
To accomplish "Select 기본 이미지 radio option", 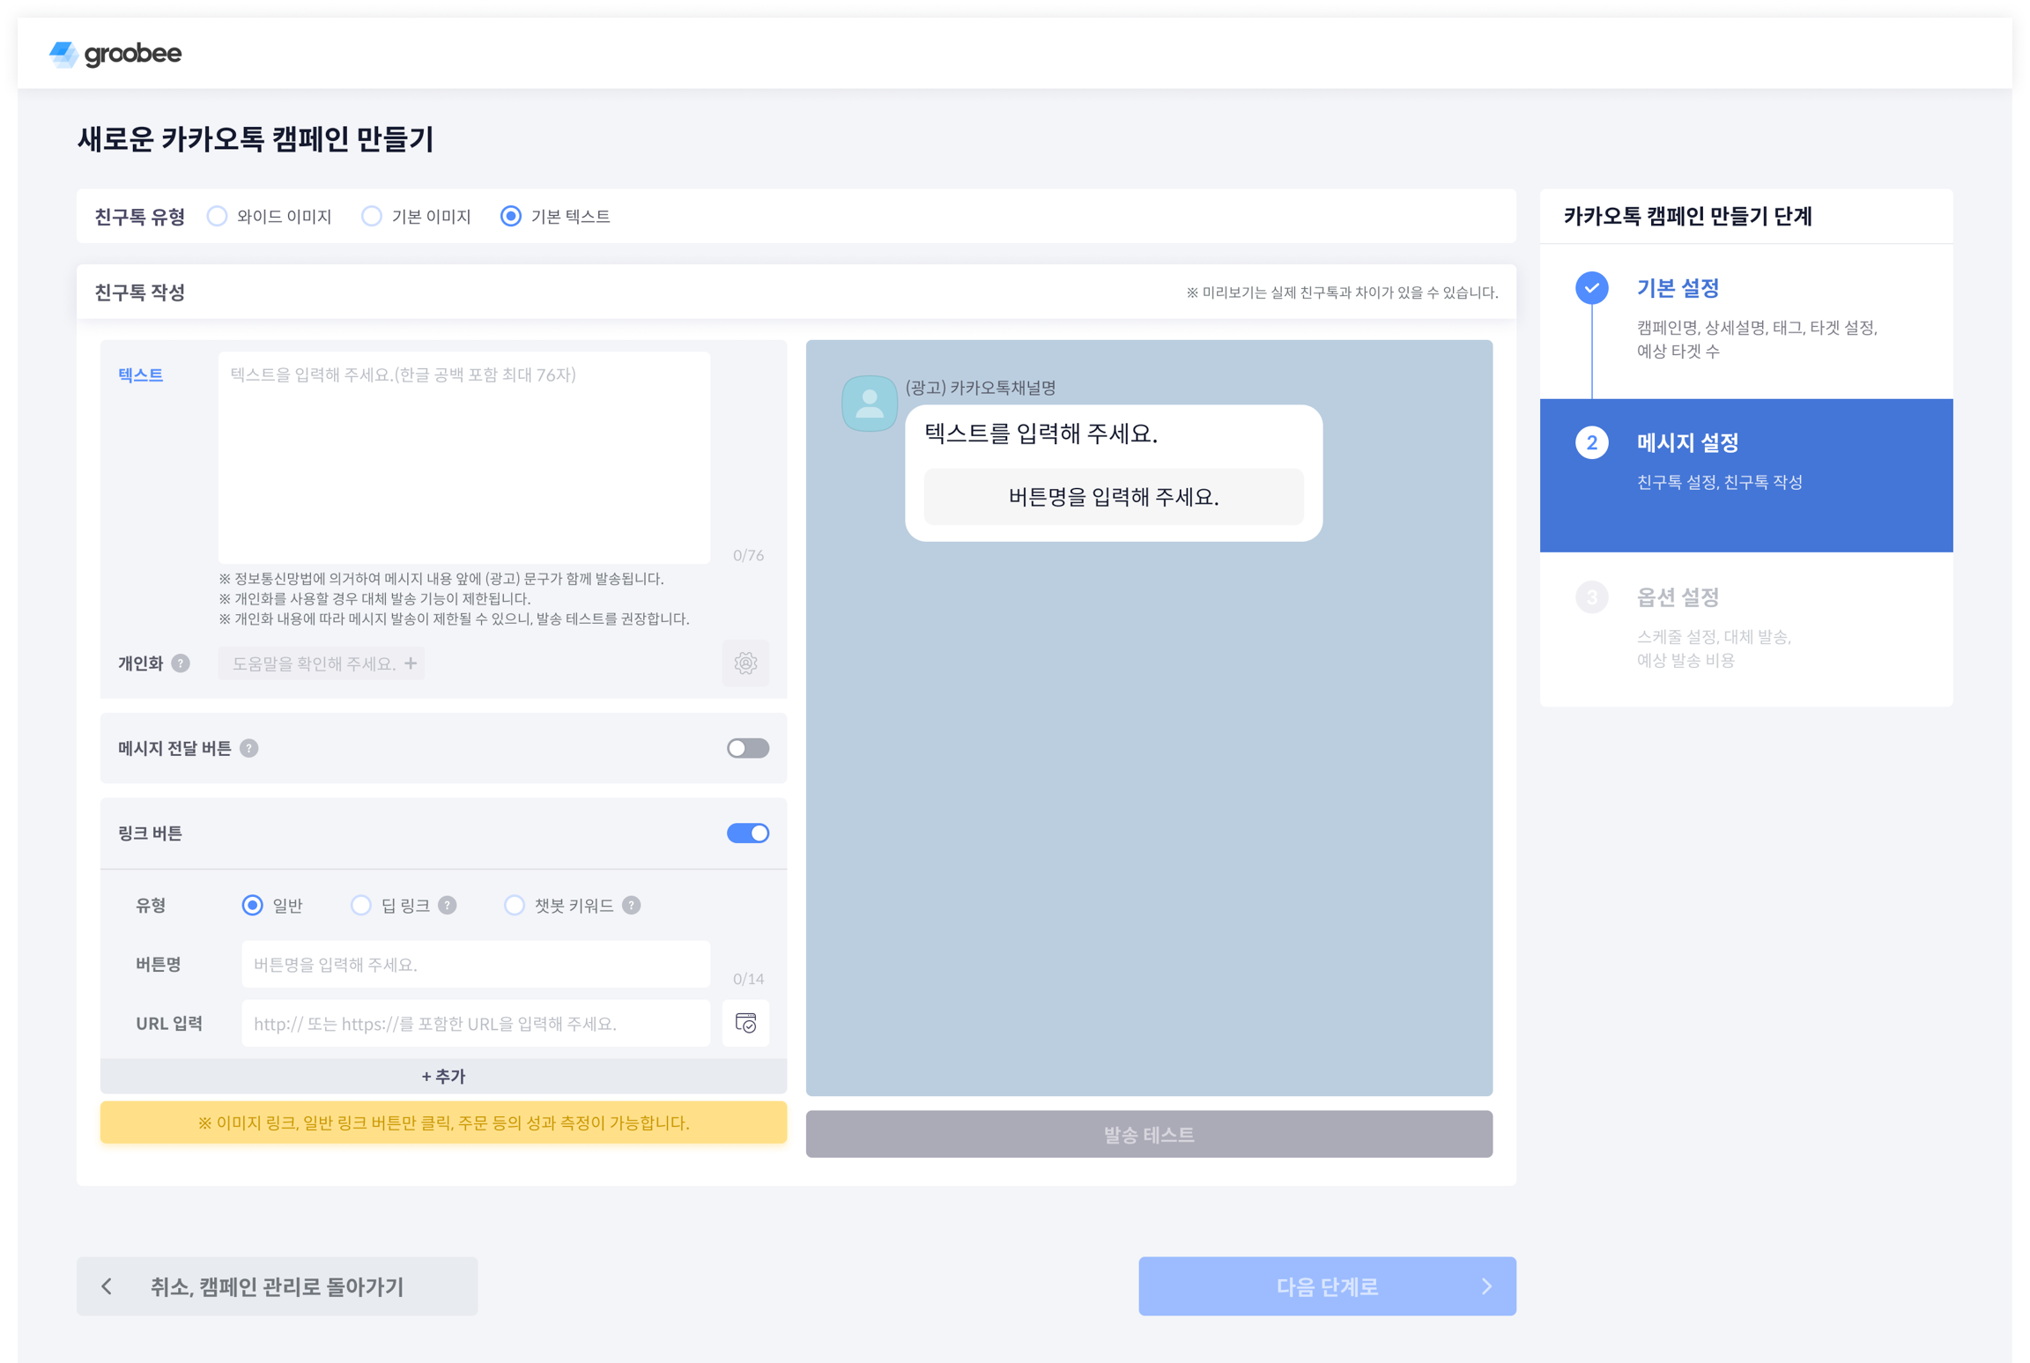I will pyautogui.click(x=372, y=217).
